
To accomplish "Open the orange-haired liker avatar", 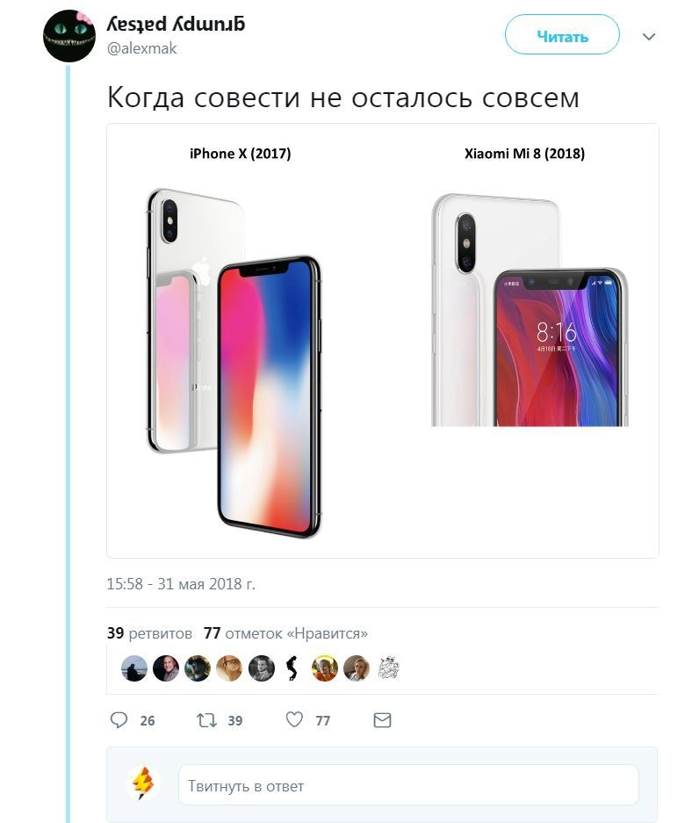I will click(229, 668).
